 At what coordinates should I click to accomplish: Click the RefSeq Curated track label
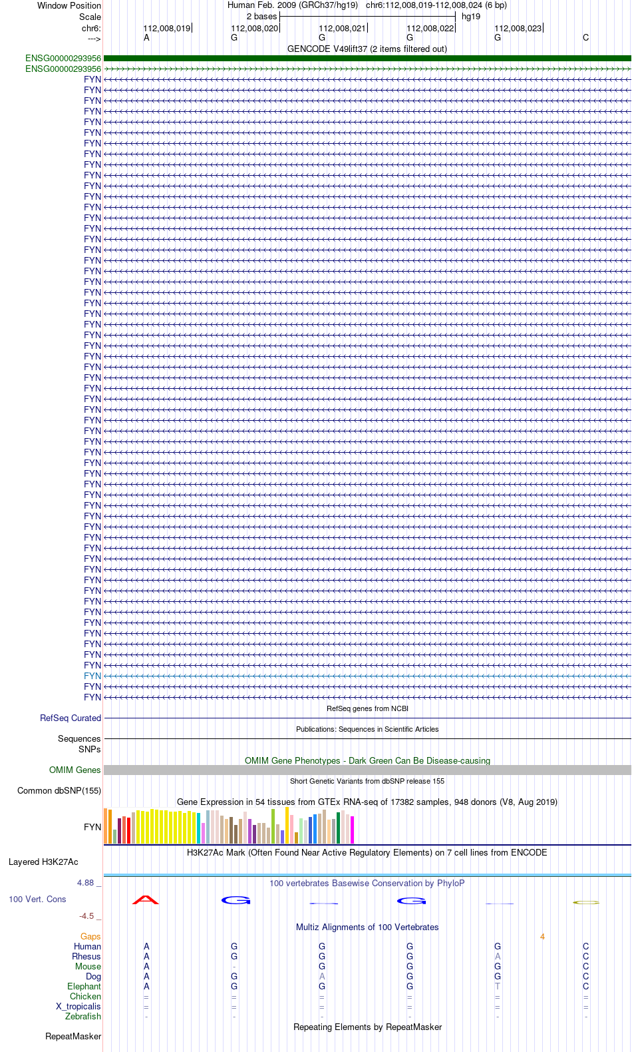(71, 718)
